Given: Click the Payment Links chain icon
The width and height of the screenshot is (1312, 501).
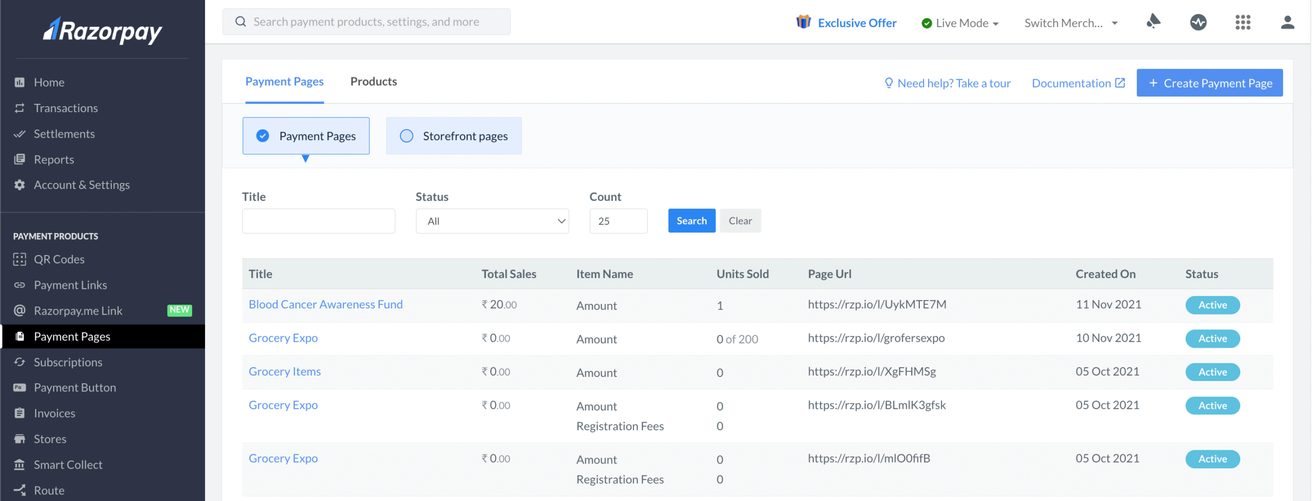Looking at the screenshot, I should (x=19, y=285).
